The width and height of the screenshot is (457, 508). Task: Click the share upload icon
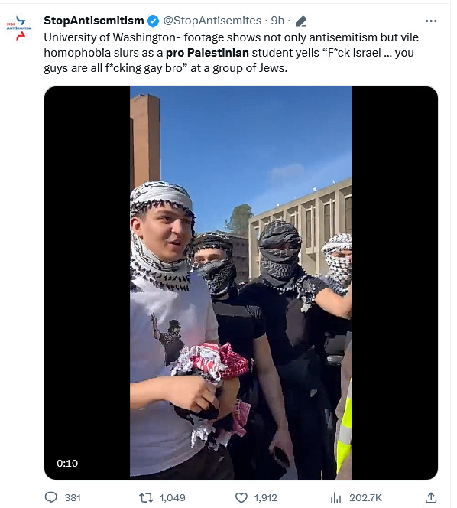pyautogui.click(x=431, y=497)
